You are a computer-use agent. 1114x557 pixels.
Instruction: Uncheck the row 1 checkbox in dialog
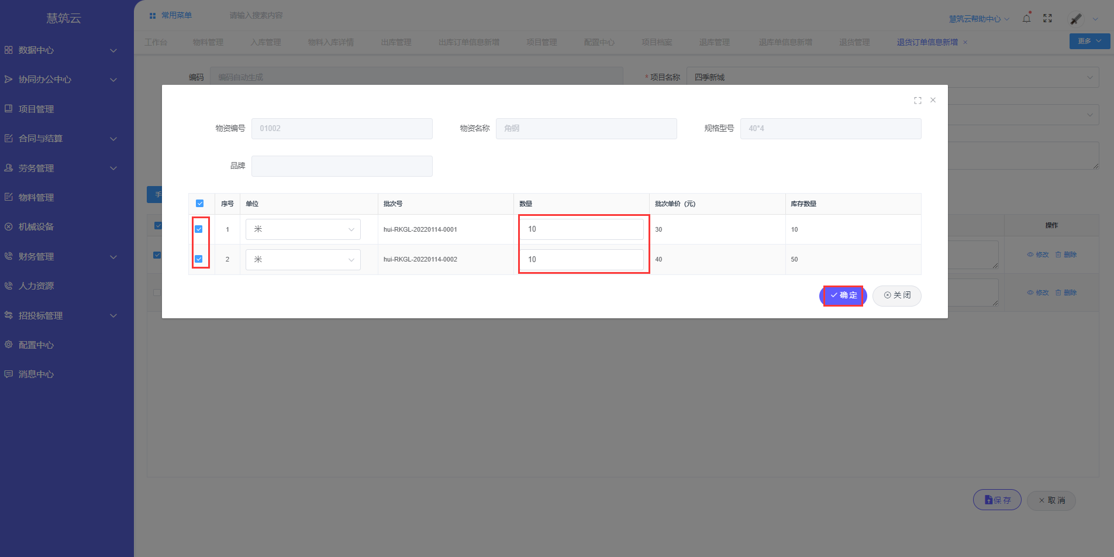coord(199,229)
